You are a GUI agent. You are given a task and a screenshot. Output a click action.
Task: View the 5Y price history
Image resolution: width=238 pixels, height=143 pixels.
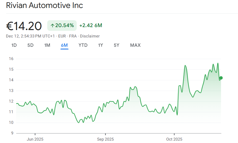[116, 45]
